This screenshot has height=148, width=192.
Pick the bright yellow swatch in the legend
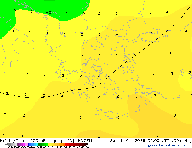click(x=49, y=144)
